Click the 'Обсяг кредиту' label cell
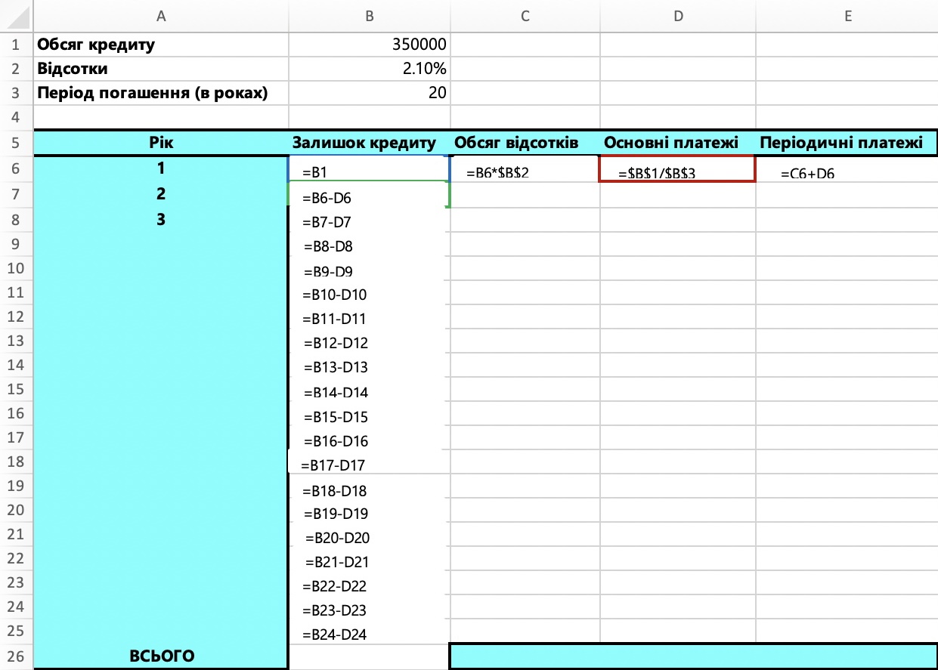 coord(161,45)
